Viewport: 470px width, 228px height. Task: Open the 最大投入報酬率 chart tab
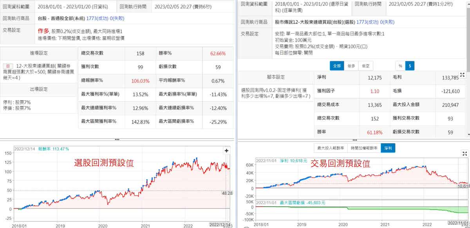(x=330, y=147)
